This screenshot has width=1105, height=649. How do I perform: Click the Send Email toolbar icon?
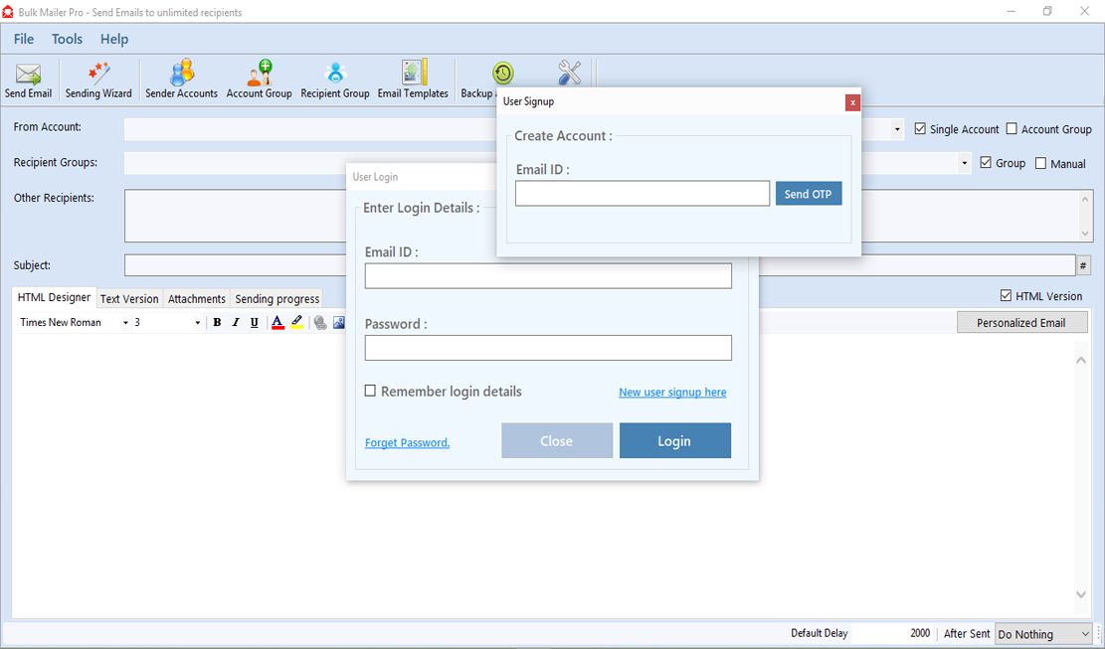[x=28, y=81]
